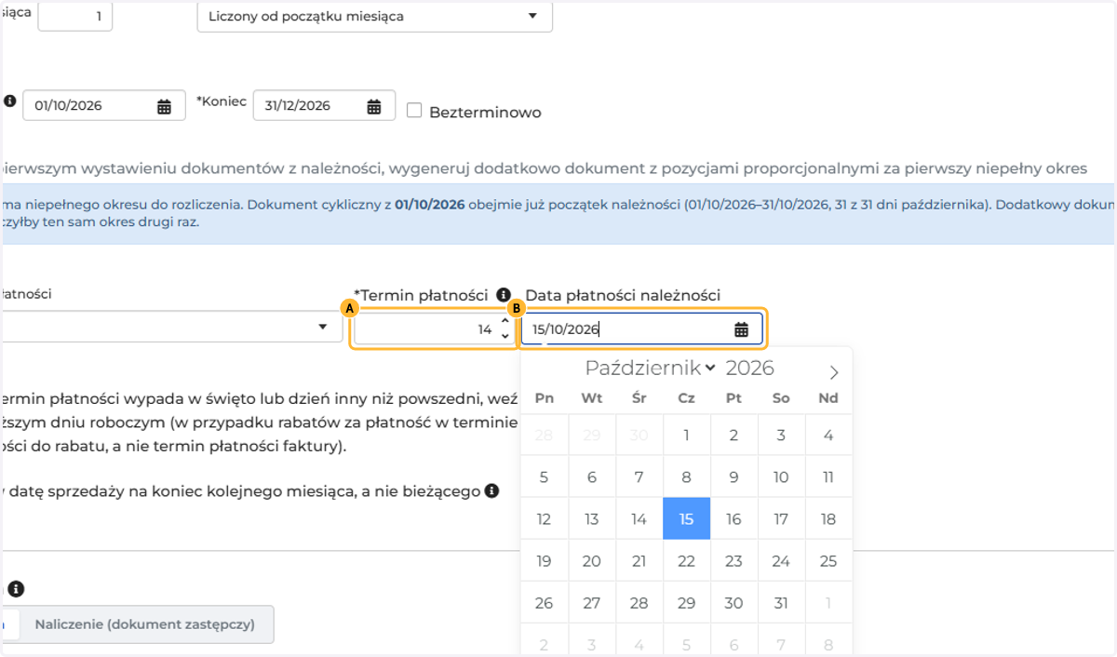The width and height of the screenshot is (1117, 657).
Task: Select highlighted October 15 in calendar
Action: click(686, 518)
